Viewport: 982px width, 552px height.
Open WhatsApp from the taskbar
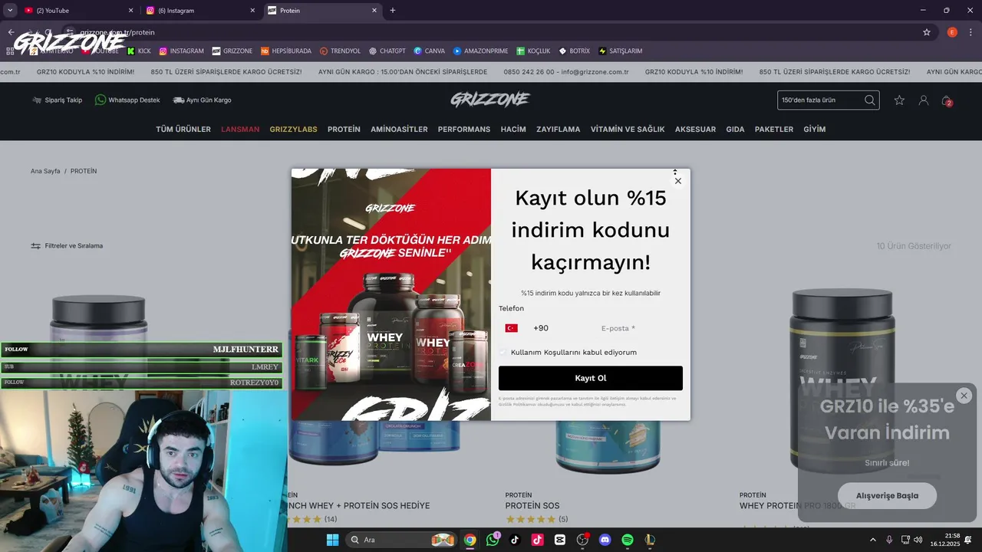[493, 540]
